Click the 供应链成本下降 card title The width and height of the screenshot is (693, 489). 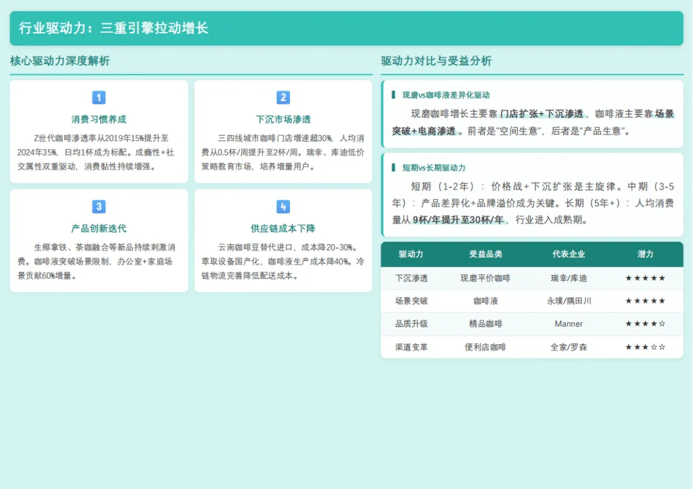[x=283, y=228]
